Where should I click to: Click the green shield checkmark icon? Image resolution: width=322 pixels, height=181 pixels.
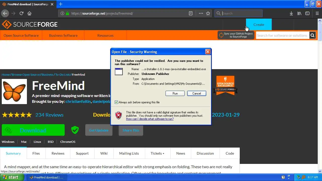pyautogui.click(x=75, y=130)
